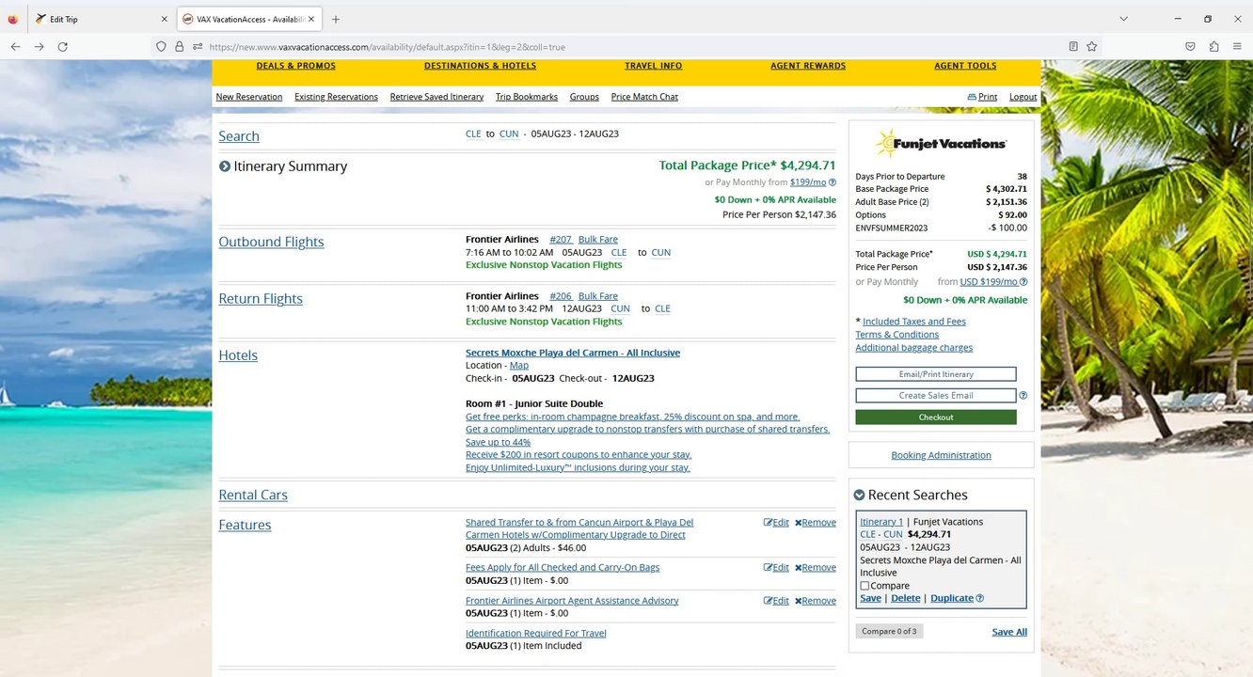The height and width of the screenshot is (677, 1253).
Task: Open Booking Administration
Action: [941, 455]
